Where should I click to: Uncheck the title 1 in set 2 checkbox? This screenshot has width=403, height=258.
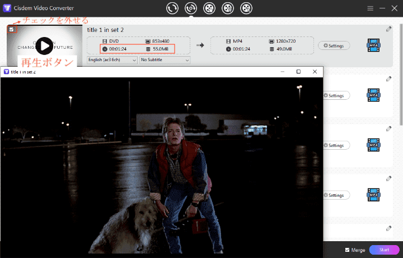(x=12, y=29)
